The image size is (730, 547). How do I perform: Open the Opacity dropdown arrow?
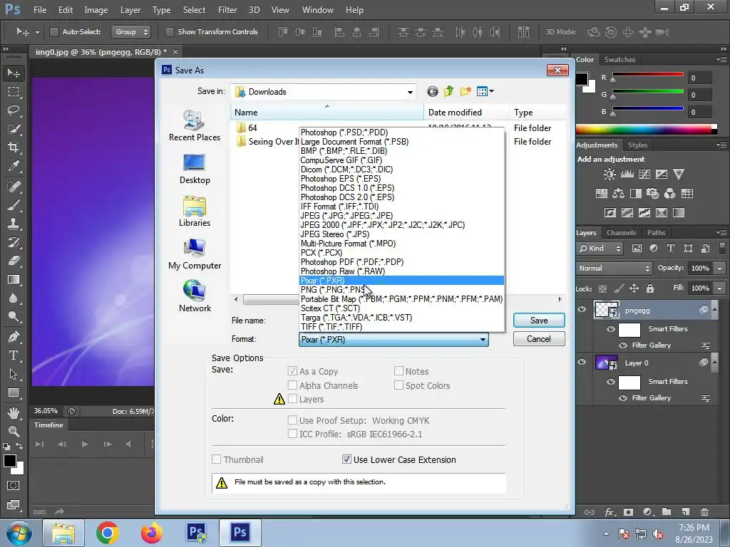point(720,269)
